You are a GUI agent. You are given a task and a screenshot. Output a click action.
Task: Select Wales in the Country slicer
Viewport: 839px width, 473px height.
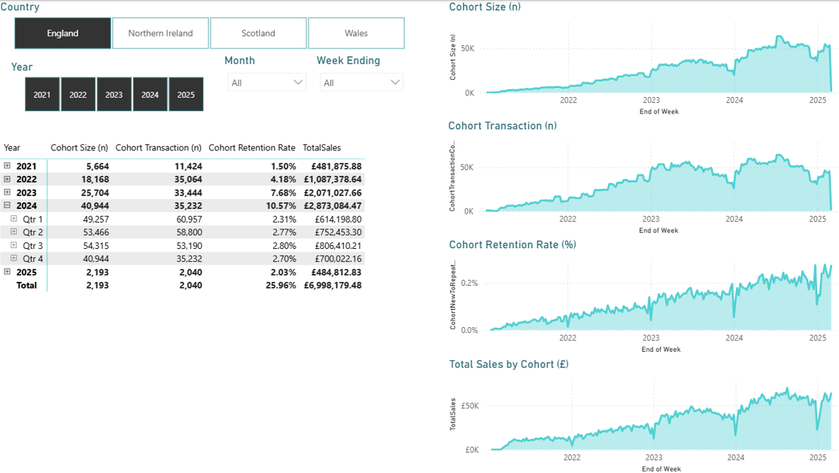[355, 32]
